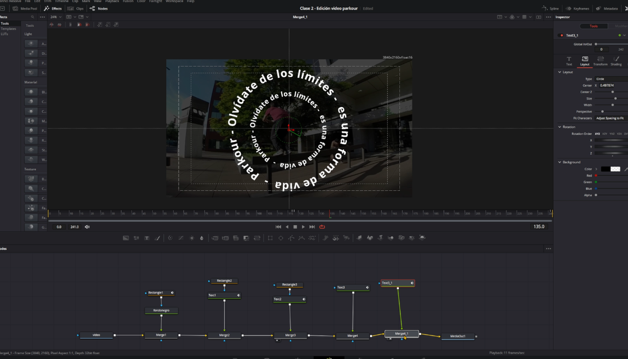Switch to the Shading tab

click(x=616, y=61)
